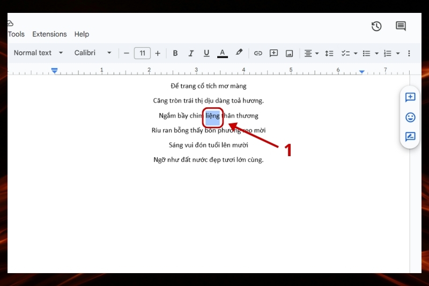Open the highlight color pen tool
The image size is (429, 286).
click(x=239, y=52)
